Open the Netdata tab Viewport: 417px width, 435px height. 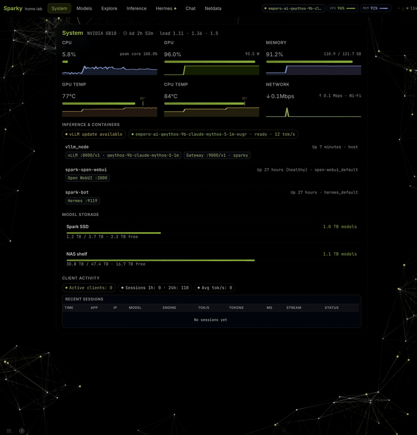(x=213, y=8)
